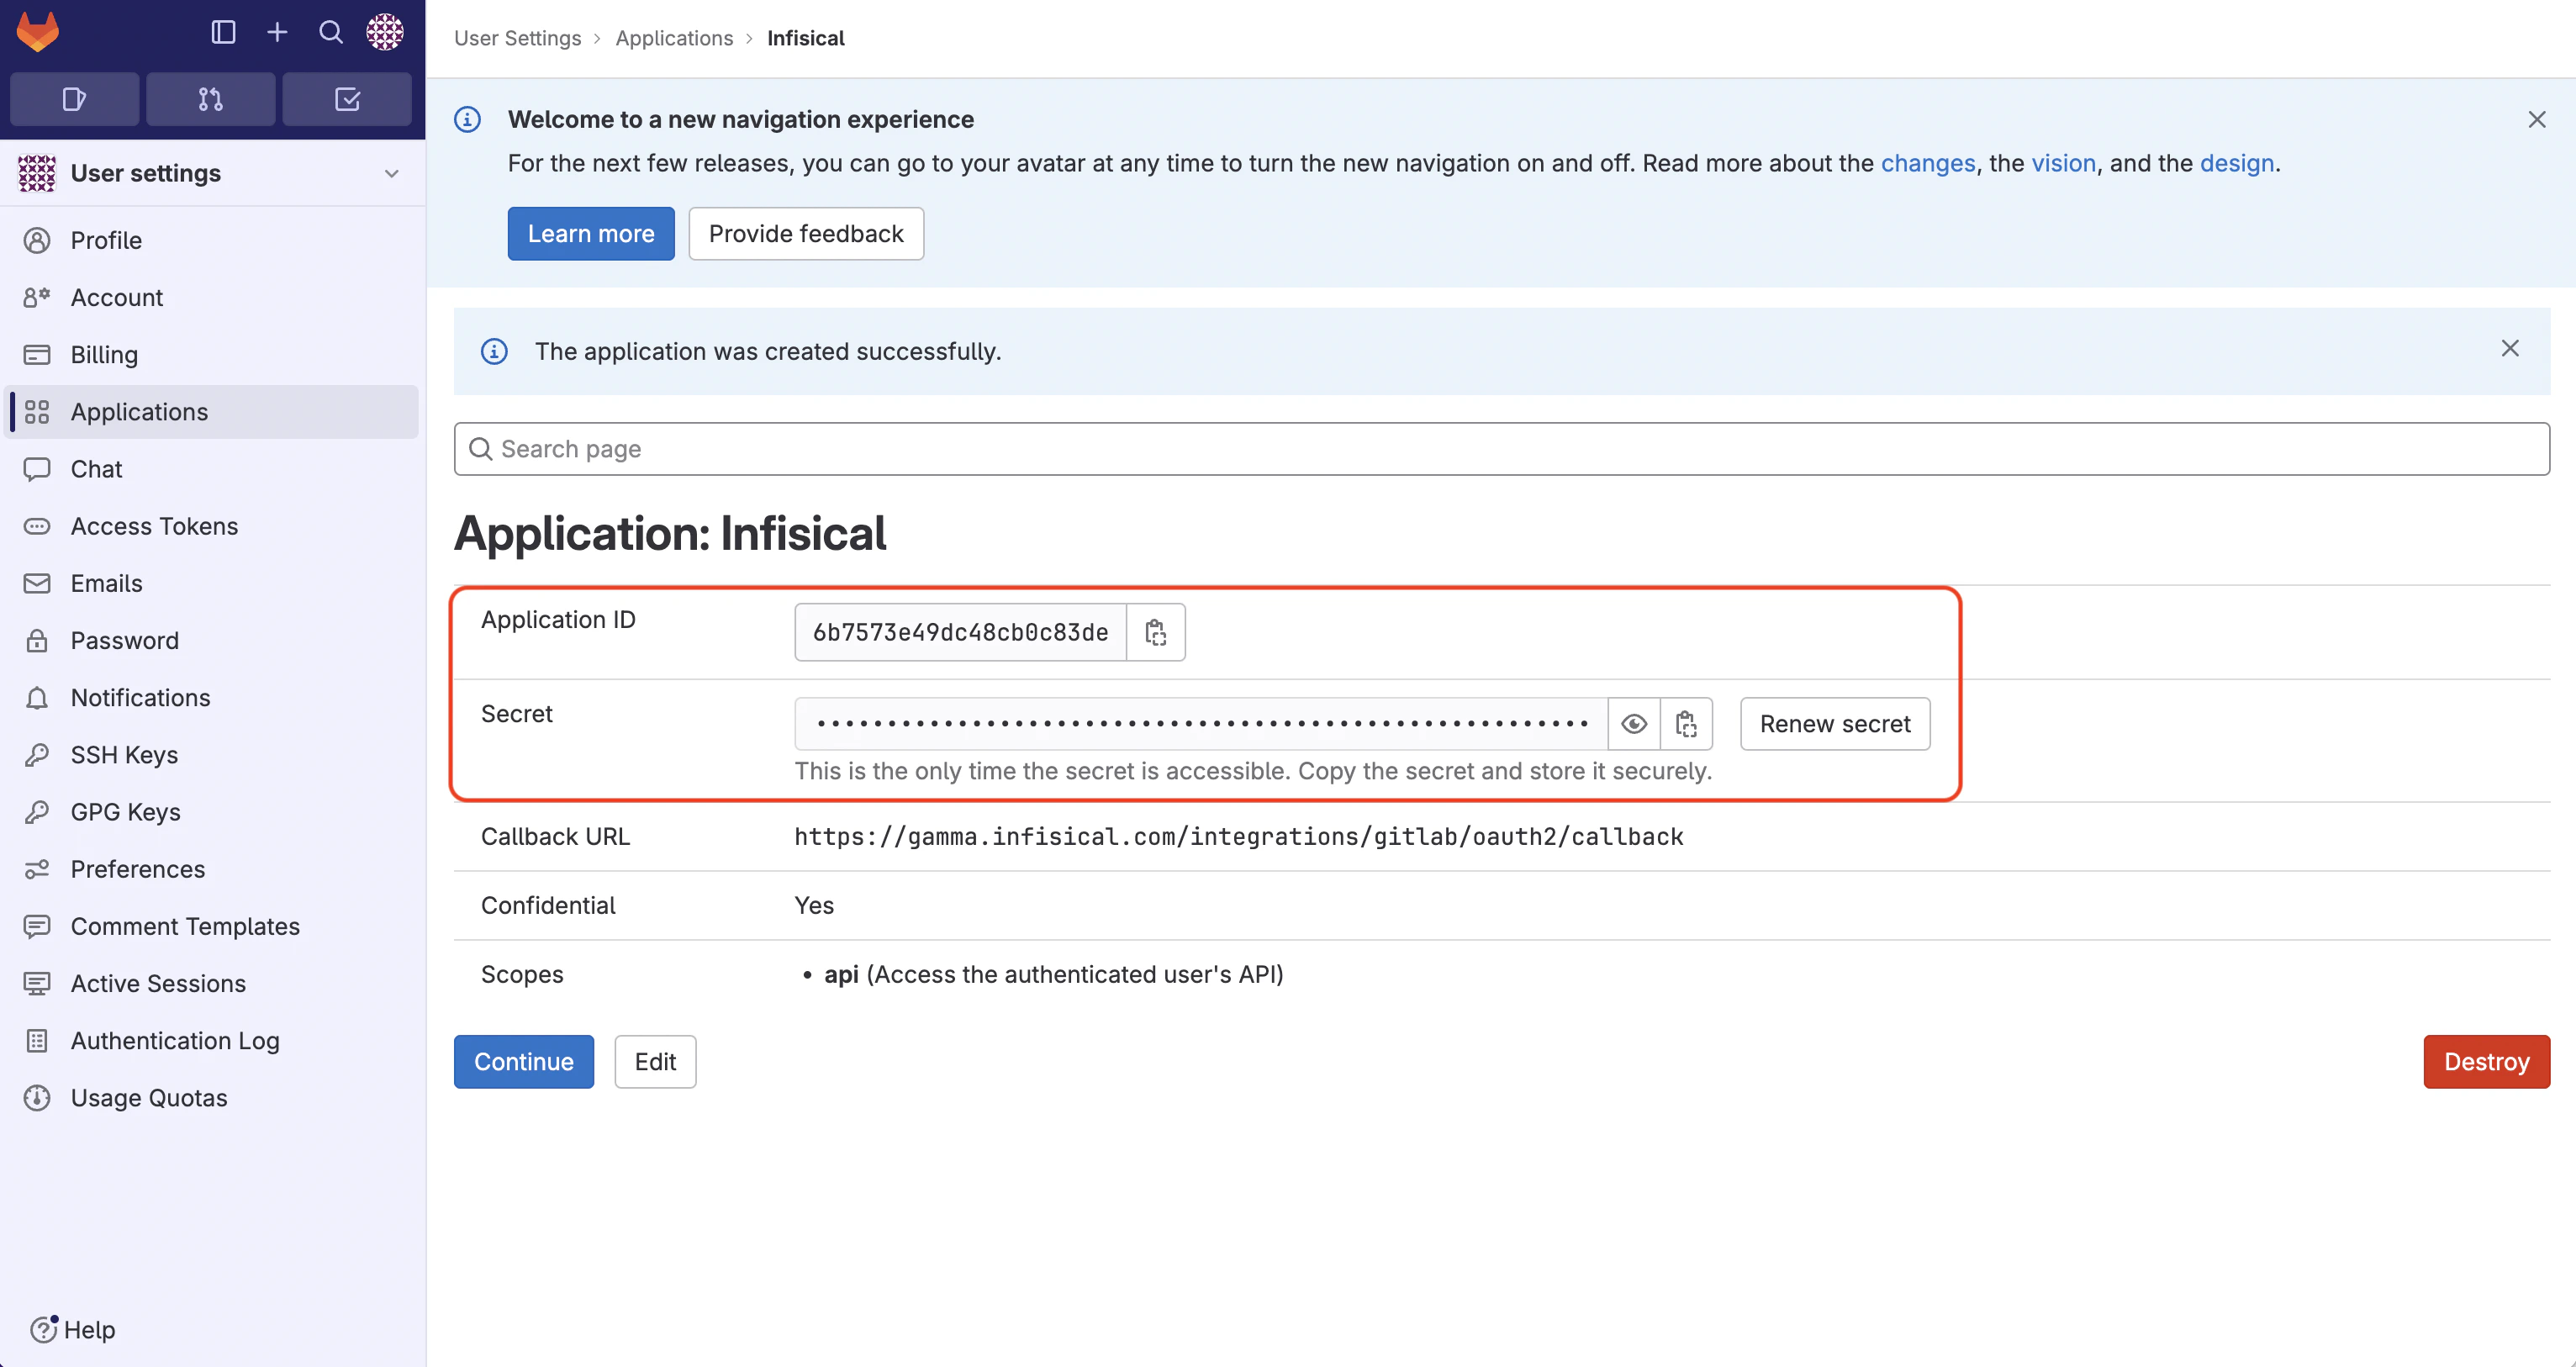Click Infisical breadcrumb
The image size is (2576, 1367).
pyautogui.click(x=806, y=38)
